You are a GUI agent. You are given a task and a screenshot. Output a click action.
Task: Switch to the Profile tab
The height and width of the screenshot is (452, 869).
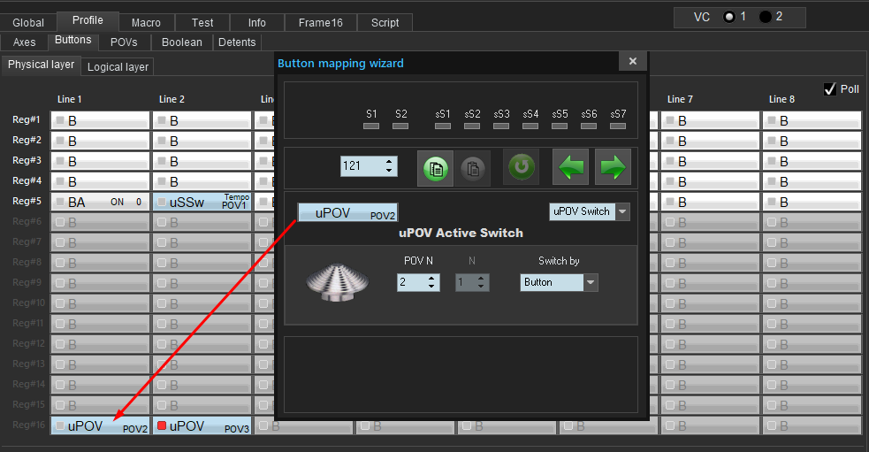coord(88,20)
